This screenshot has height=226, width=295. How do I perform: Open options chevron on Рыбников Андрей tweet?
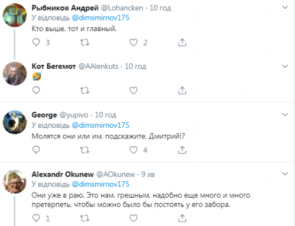[285, 8]
